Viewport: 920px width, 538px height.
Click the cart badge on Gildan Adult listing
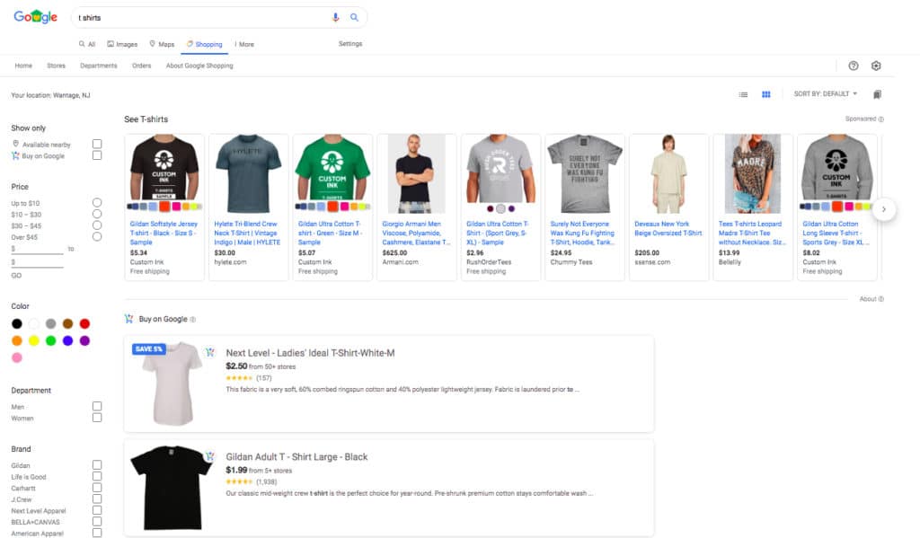pos(209,456)
